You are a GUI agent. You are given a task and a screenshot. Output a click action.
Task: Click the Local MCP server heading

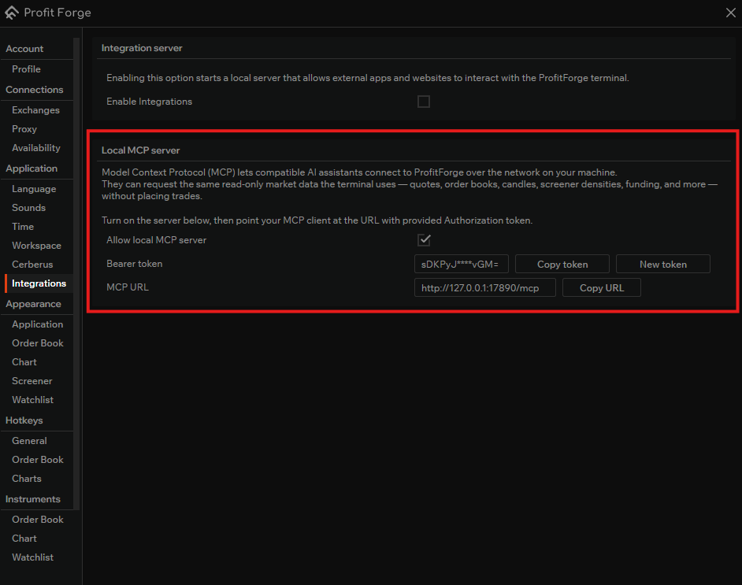tap(140, 150)
